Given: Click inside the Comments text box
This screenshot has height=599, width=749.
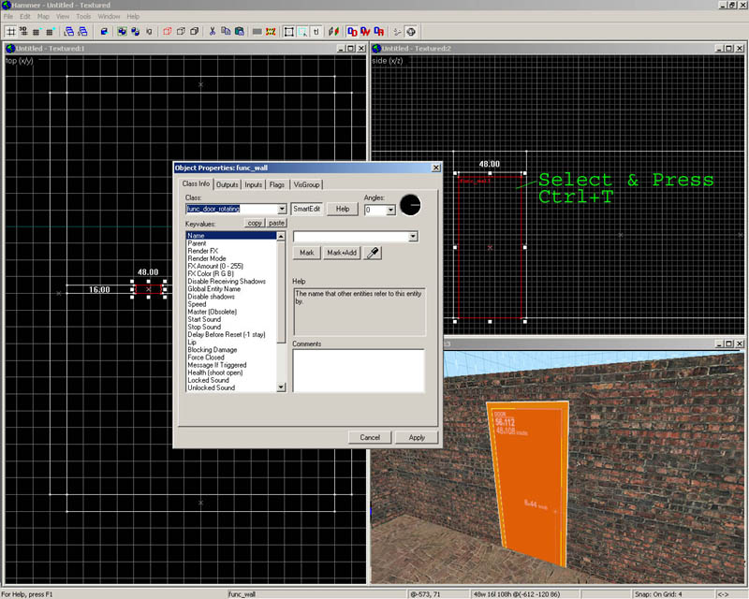Looking at the screenshot, I should [358, 370].
